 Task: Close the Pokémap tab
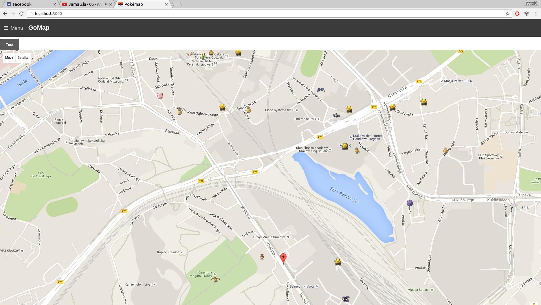pyautogui.click(x=166, y=4)
